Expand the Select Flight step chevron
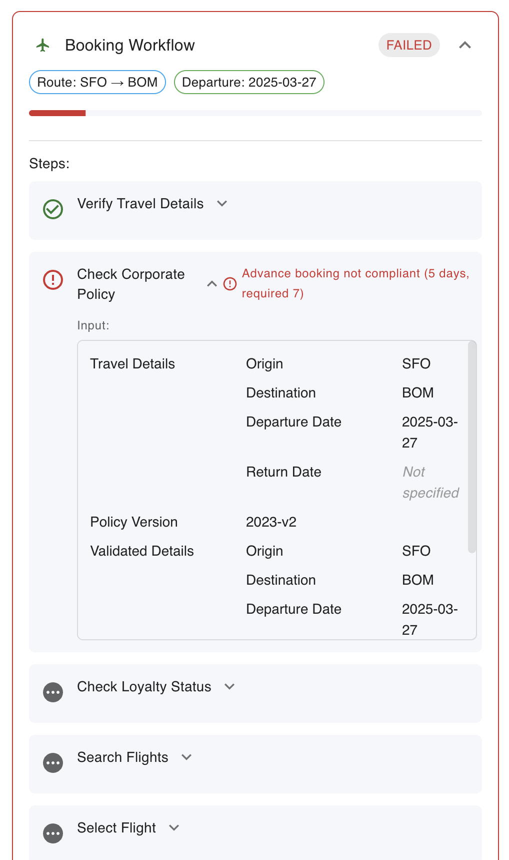The width and height of the screenshot is (509, 860). [174, 827]
